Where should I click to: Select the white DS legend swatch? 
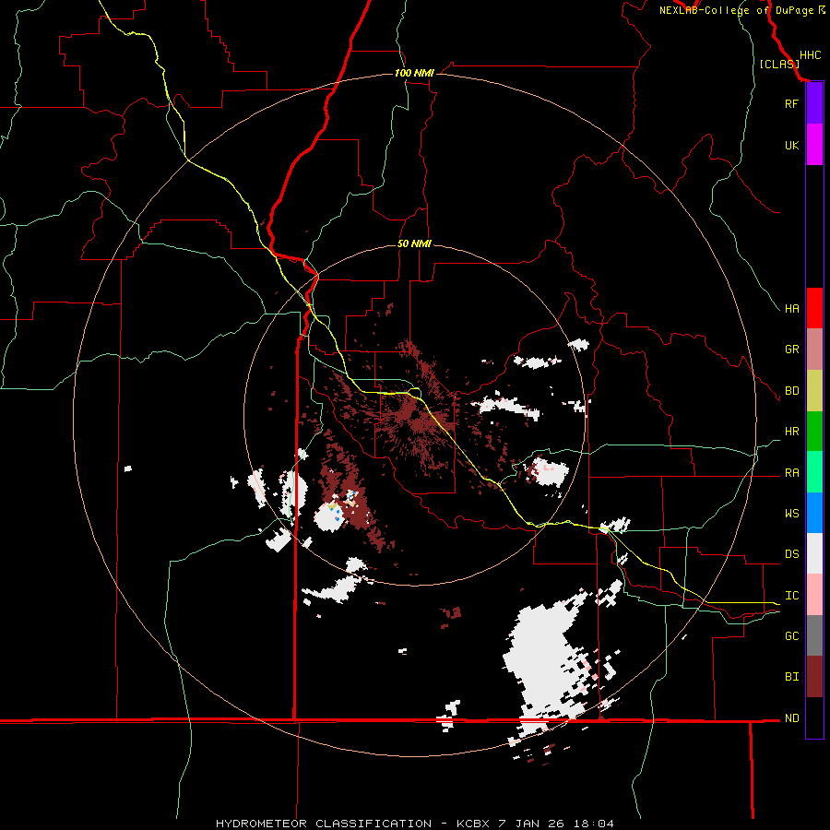coord(814,553)
